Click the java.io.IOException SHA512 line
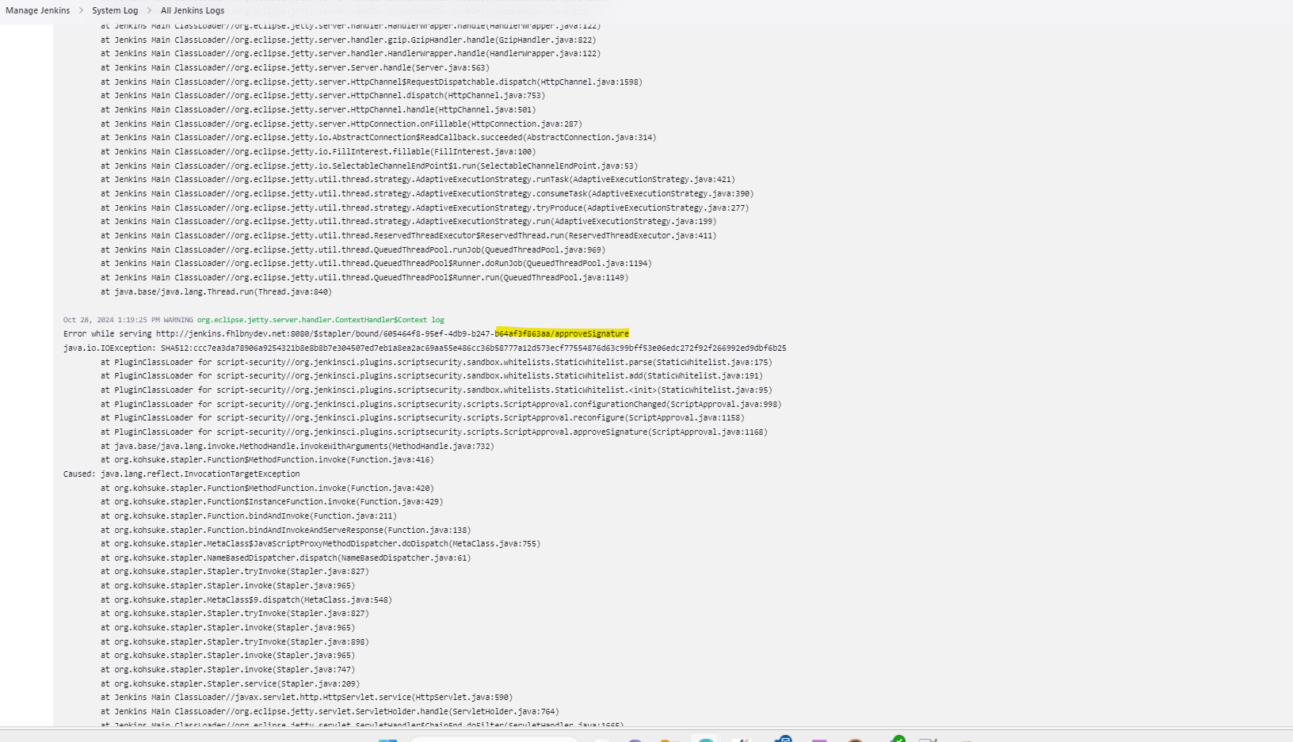Screen dimensions: 1293x742 tap(425, 348)
